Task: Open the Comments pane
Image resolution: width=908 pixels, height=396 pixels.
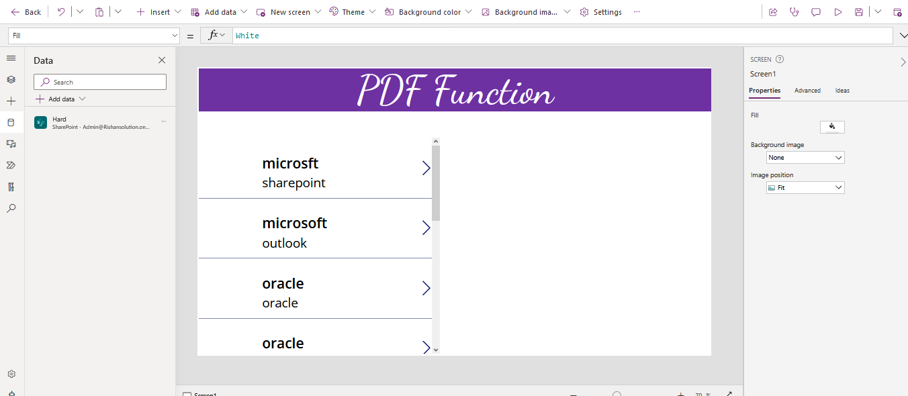Action: click(816, 11)
